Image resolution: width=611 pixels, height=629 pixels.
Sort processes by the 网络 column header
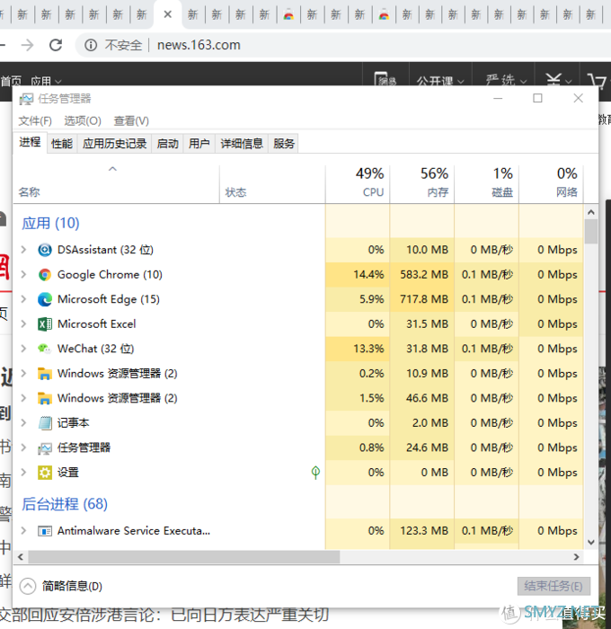click(551, 183)
